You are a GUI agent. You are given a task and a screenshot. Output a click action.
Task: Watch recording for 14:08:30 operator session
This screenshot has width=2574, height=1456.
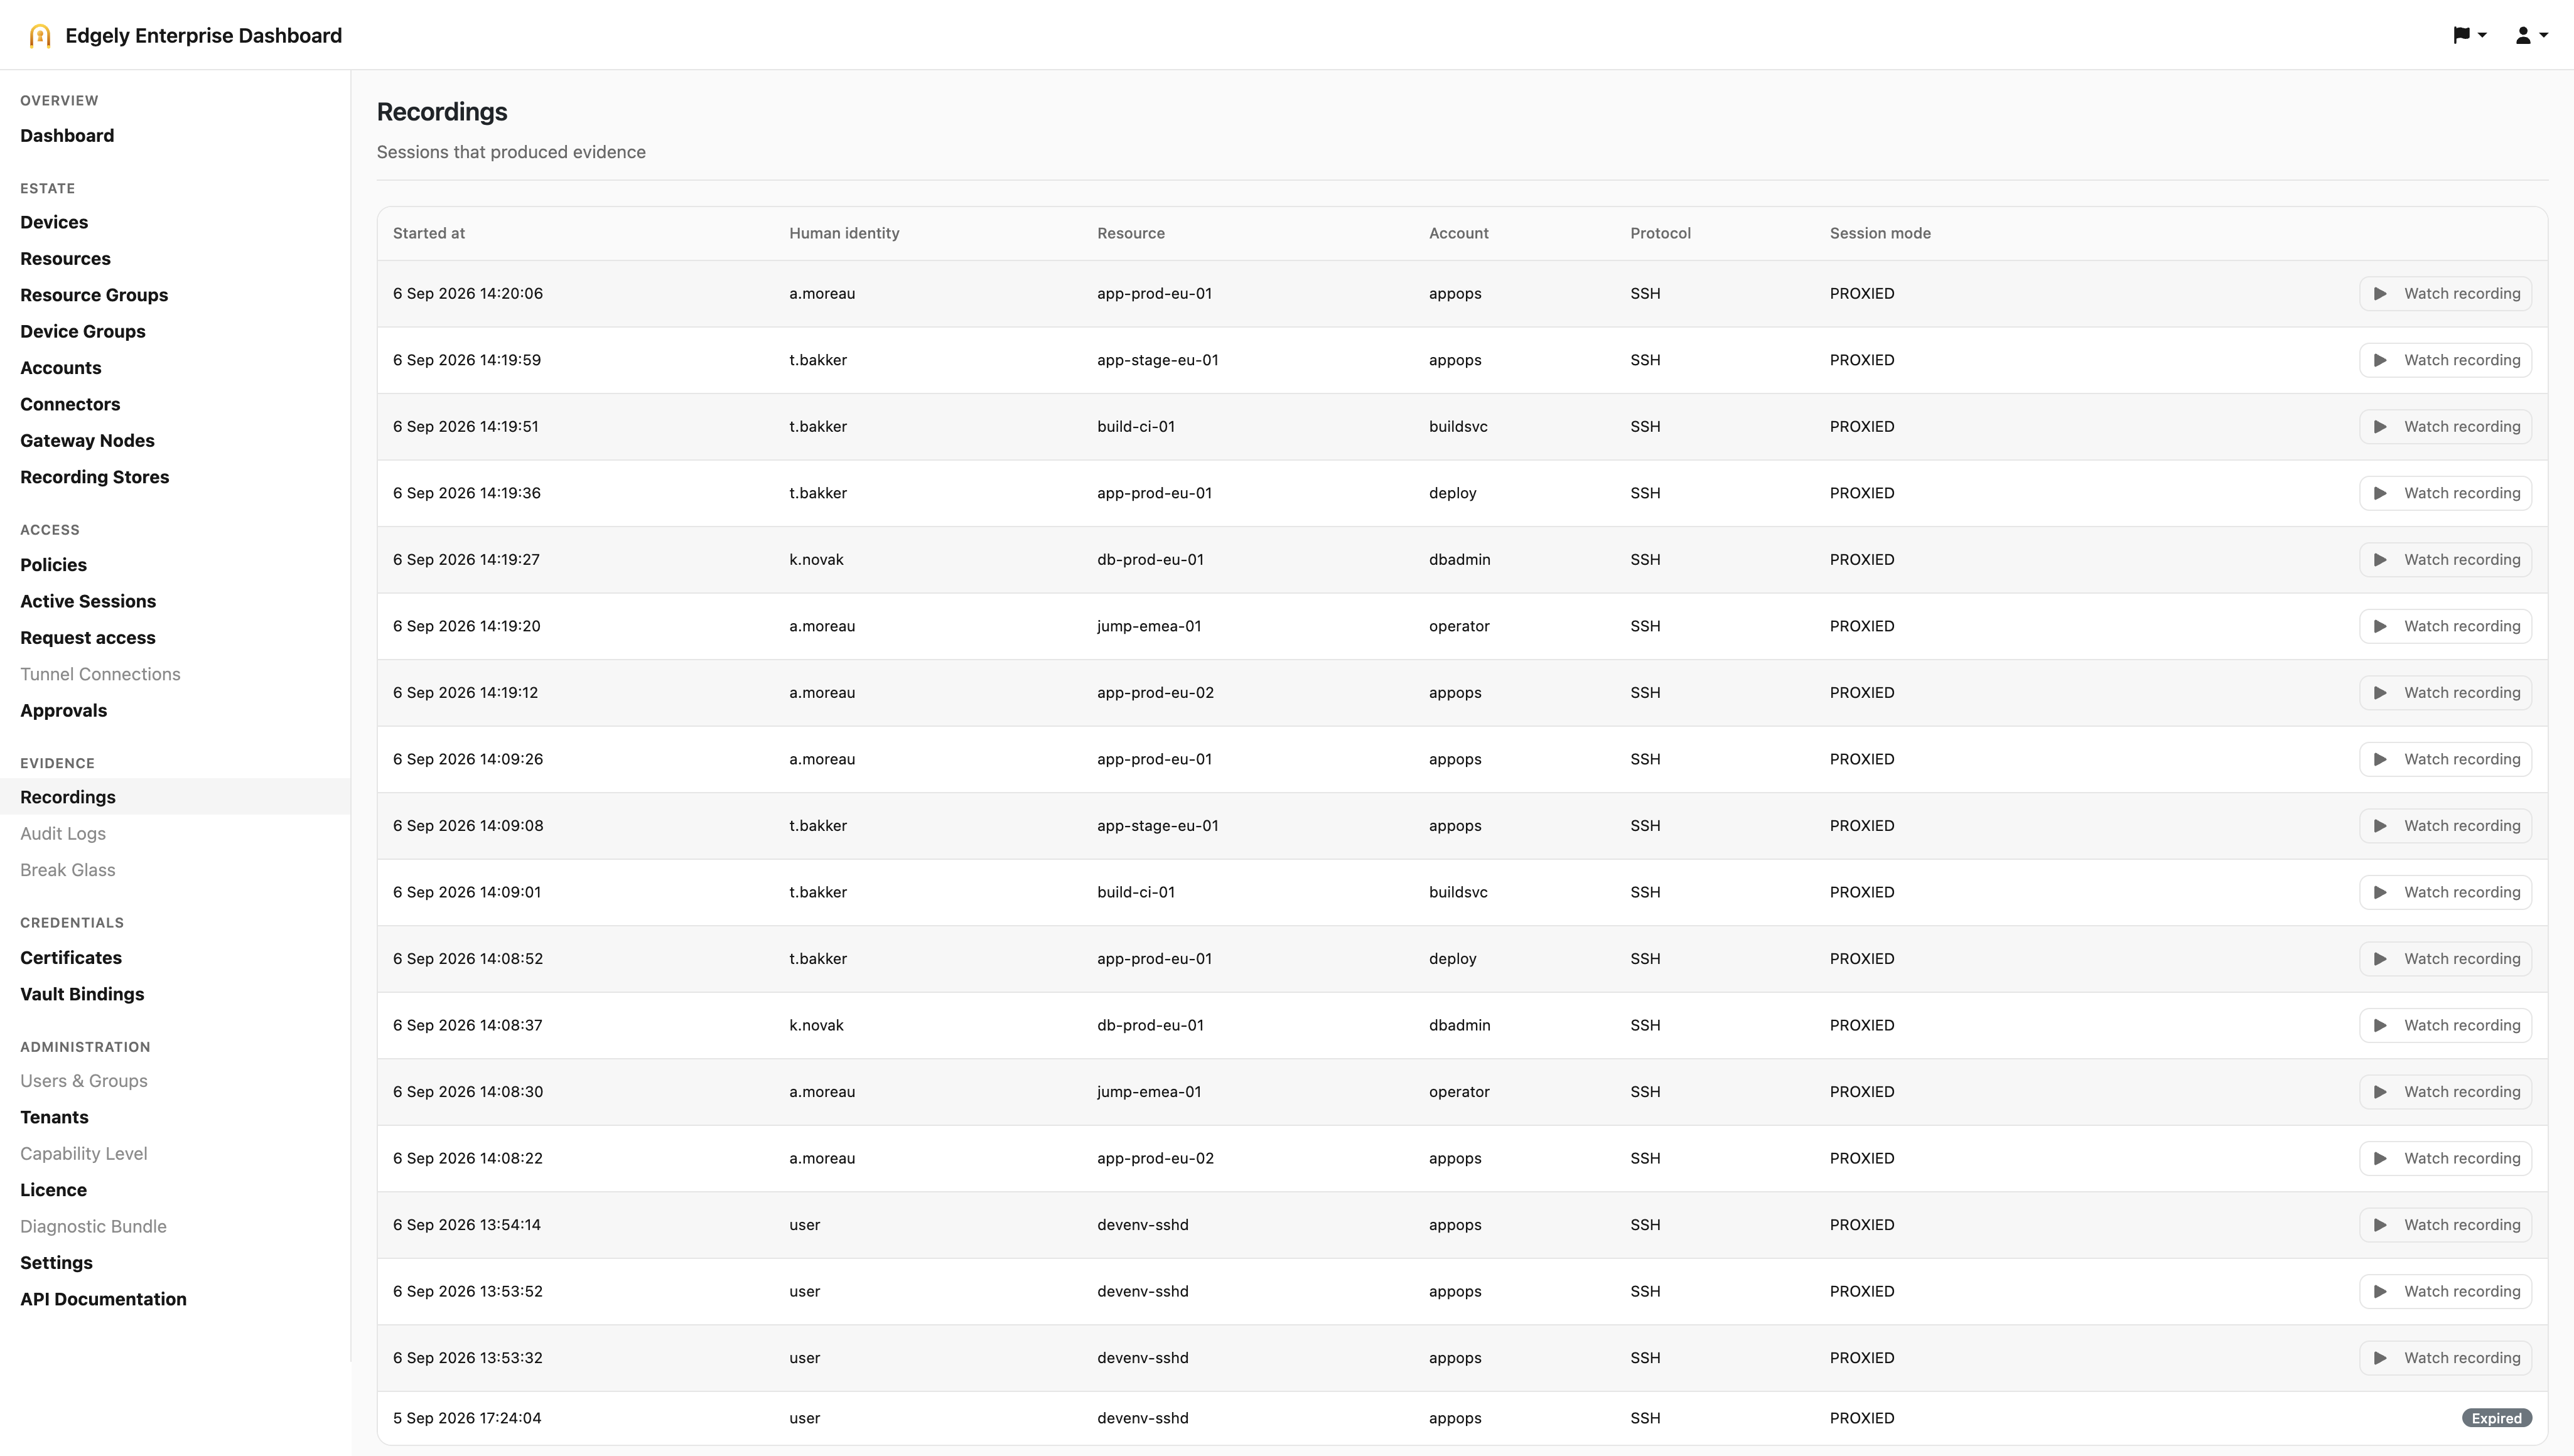tap(2445, 1092)
